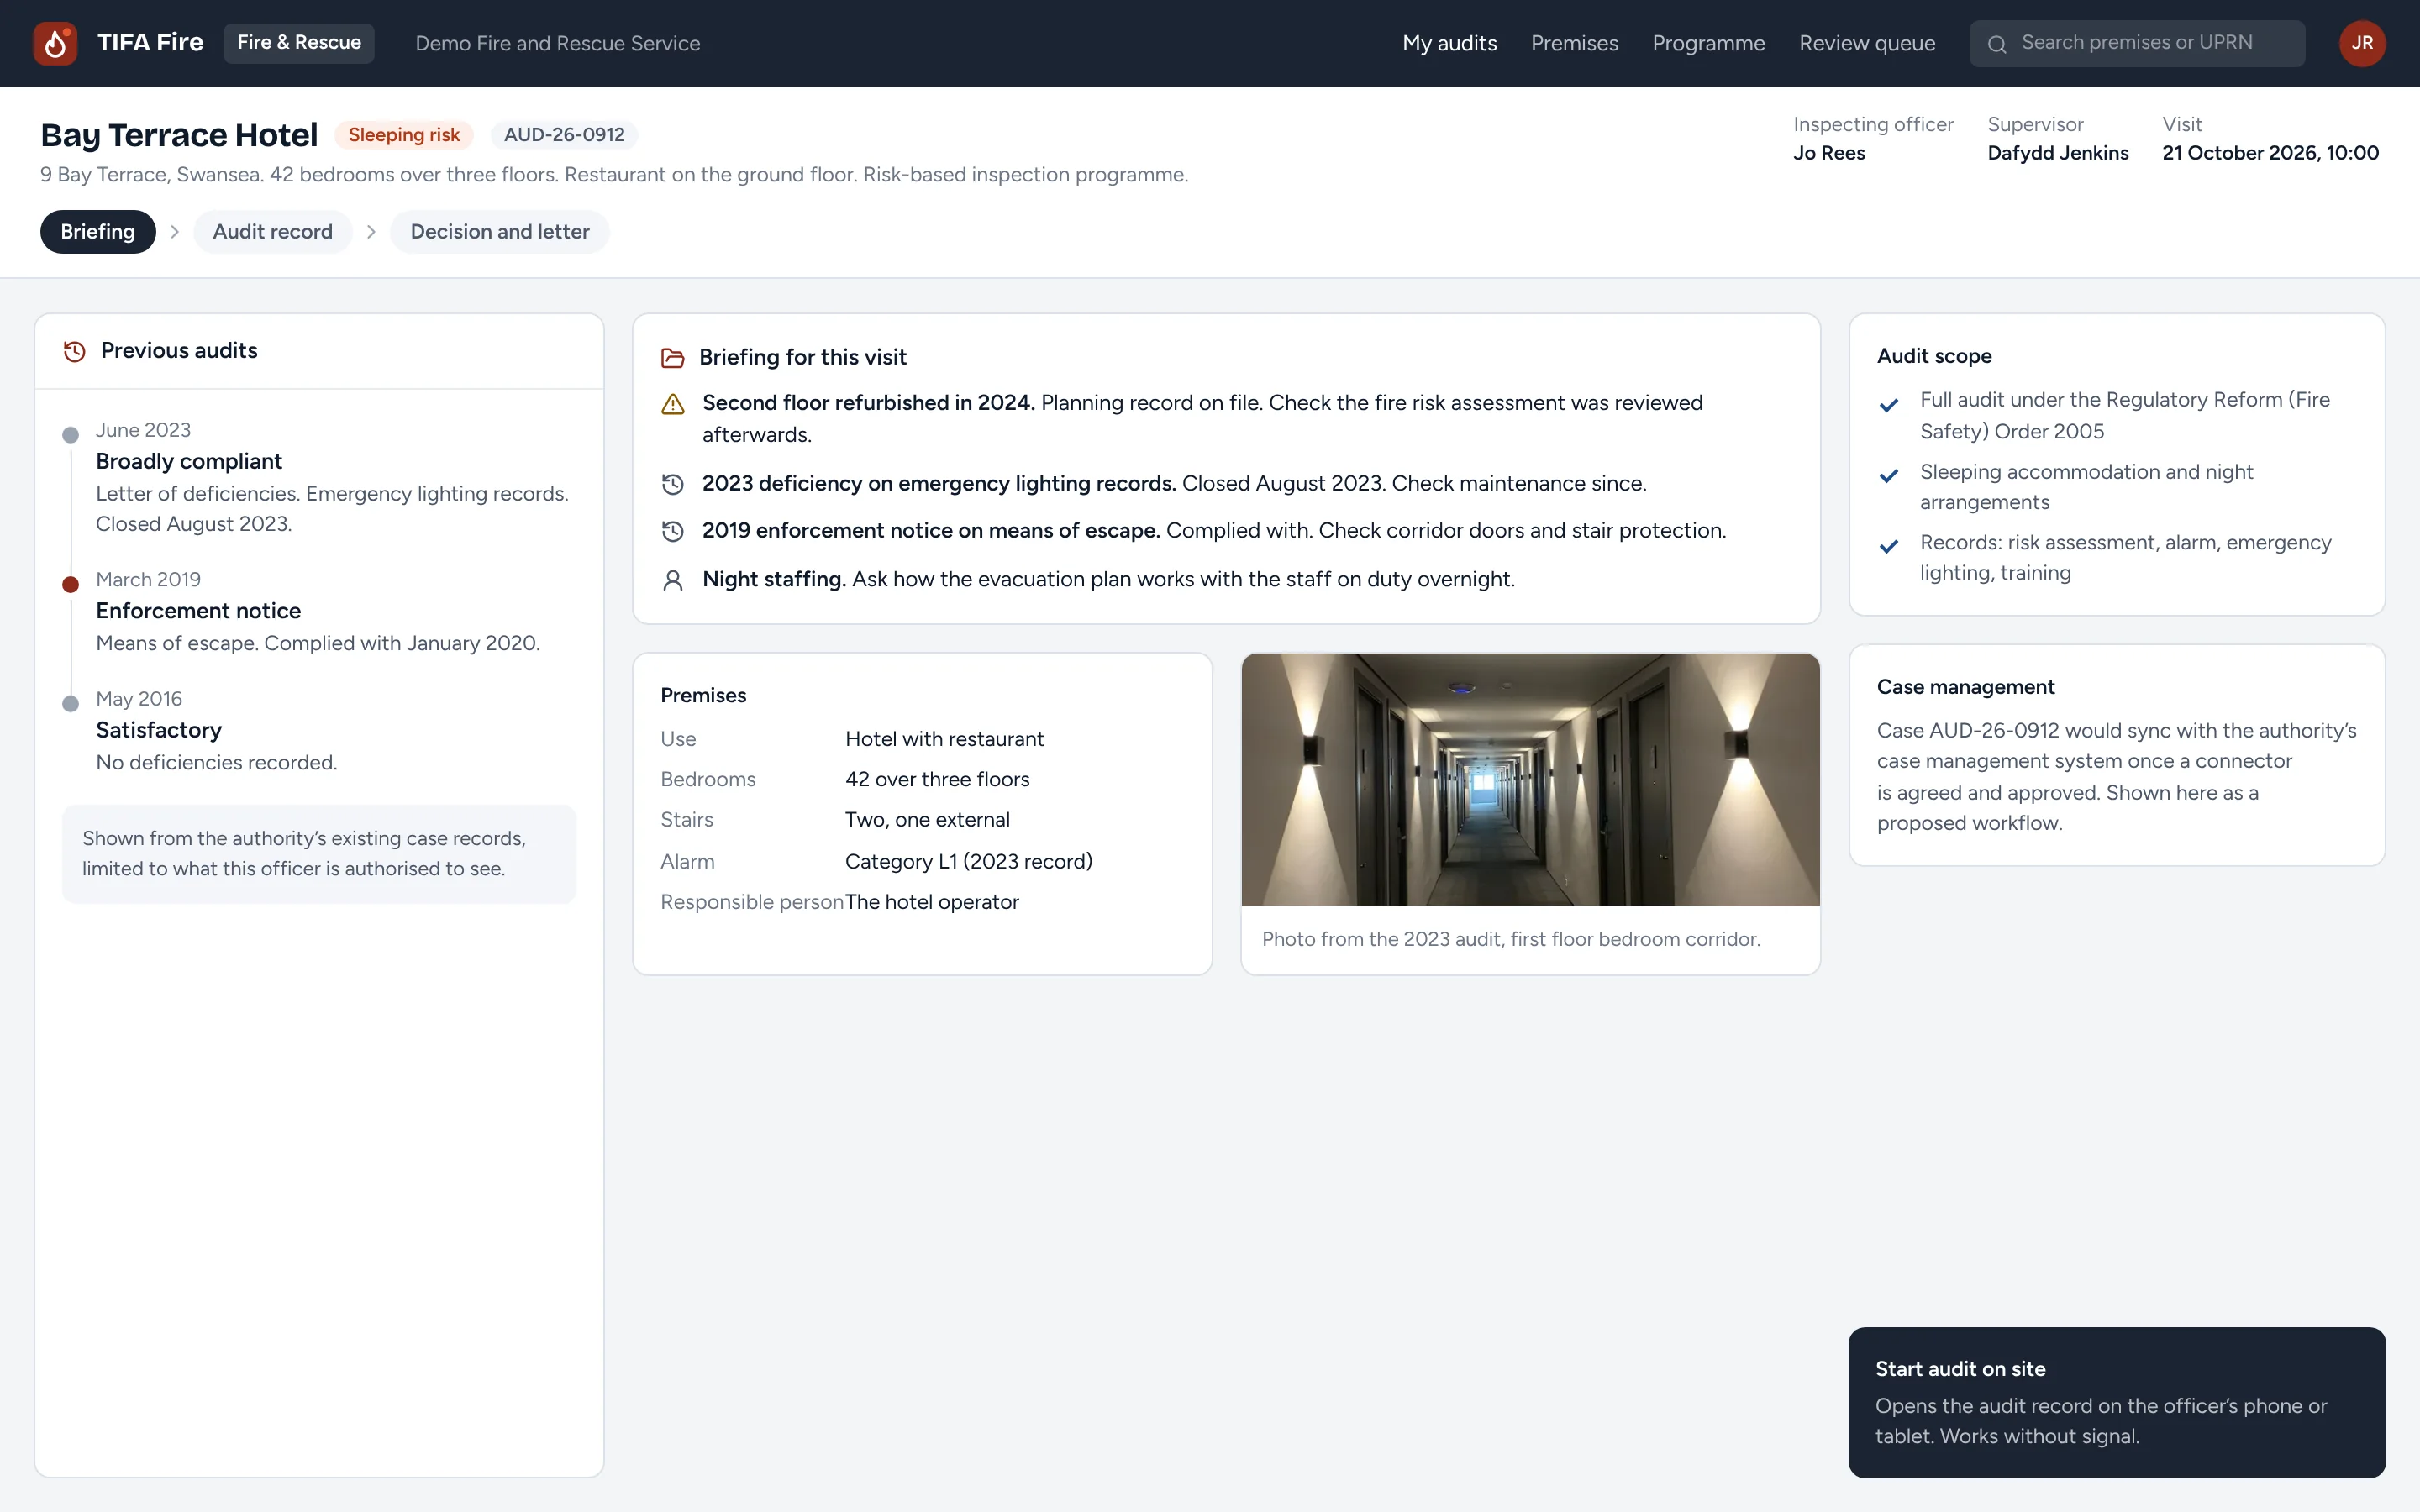
Task: Click Start audit on site button
Action: coord(2117,1402)
